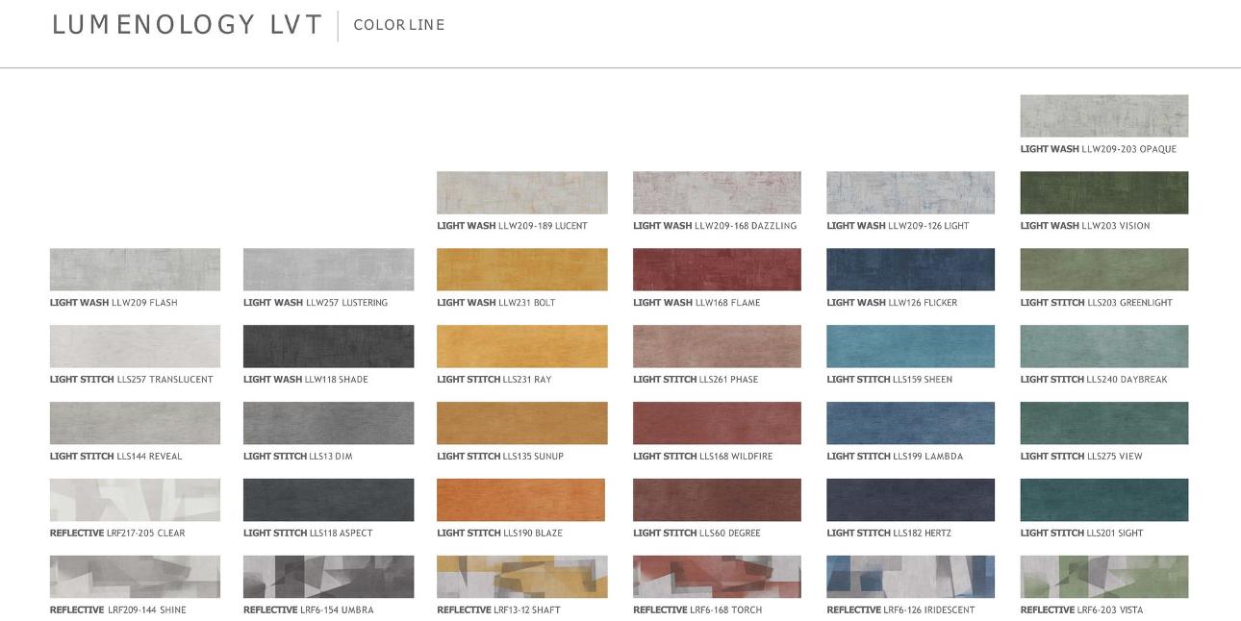This screenshot has height=621, width=1241.
Task: Click the "REFLECTIVE LRF6-126 IRIDESCENT" label
Action: click(x=900, y=610)
